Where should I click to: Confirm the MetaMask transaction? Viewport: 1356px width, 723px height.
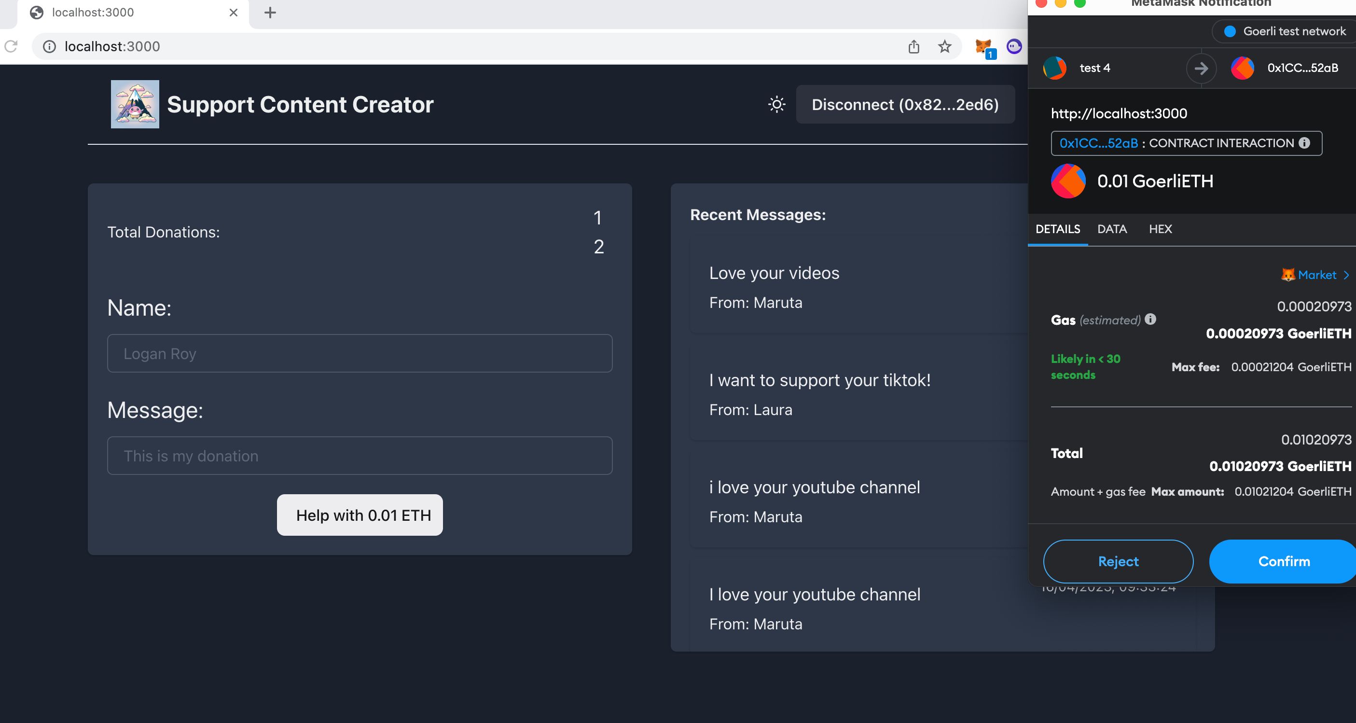[x=1283, y=561]
